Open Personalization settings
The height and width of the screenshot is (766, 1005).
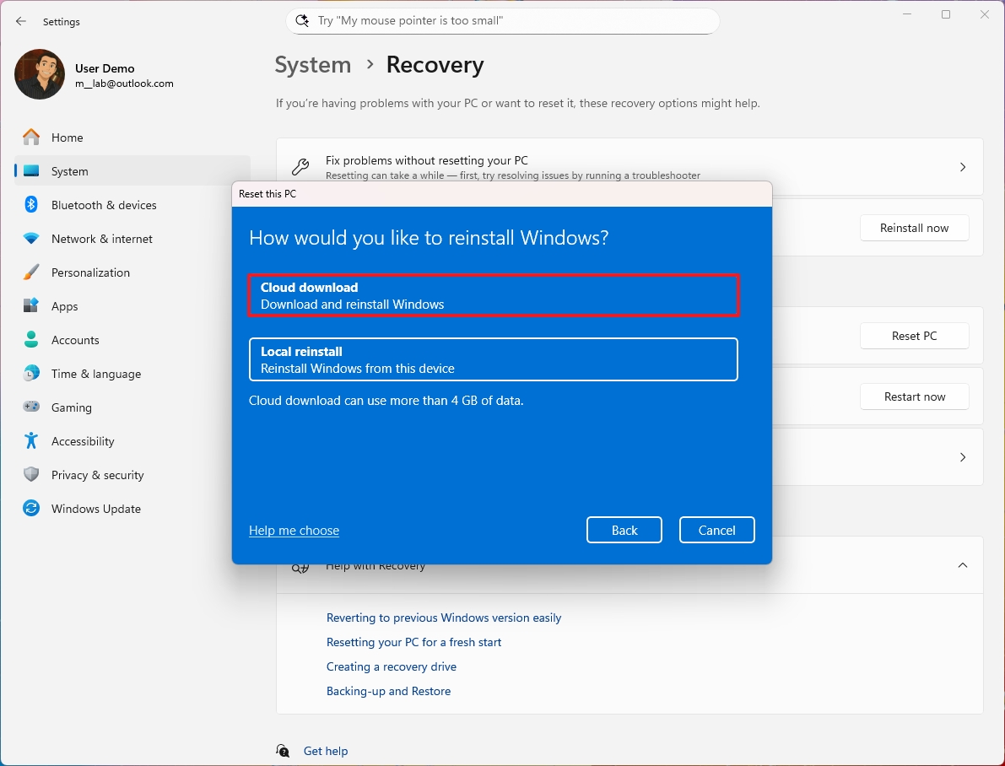click(30, 272)
